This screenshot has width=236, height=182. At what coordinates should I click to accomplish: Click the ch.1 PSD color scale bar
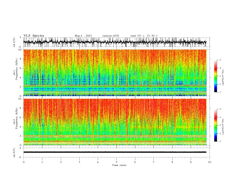(216, 76)
